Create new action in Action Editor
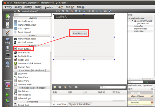This screenshot has width=156, height=108. [x=55, y=87]
